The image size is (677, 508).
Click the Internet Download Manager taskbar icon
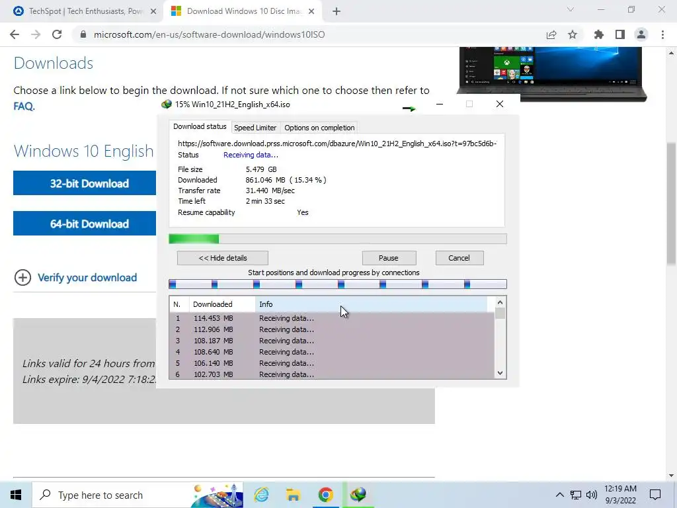pos(358,495)
